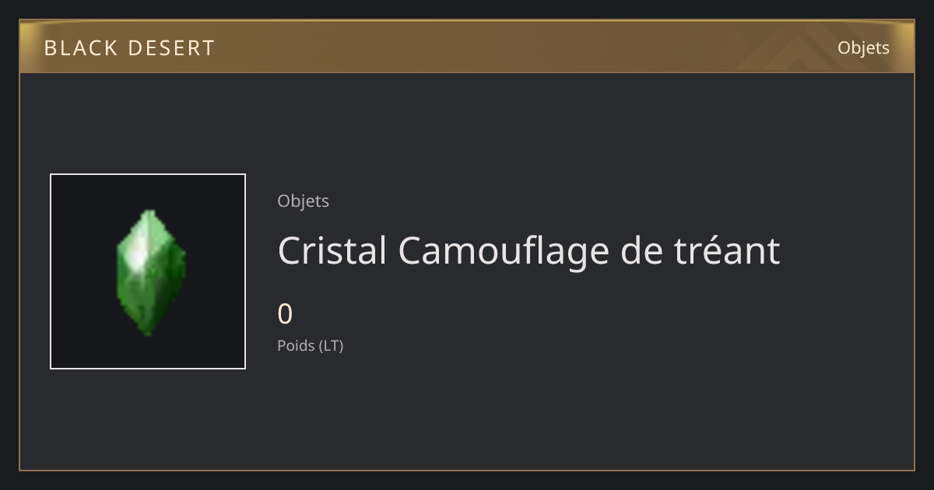Select the Poids (LT) label
934x490 pixels.
point(310,345)
